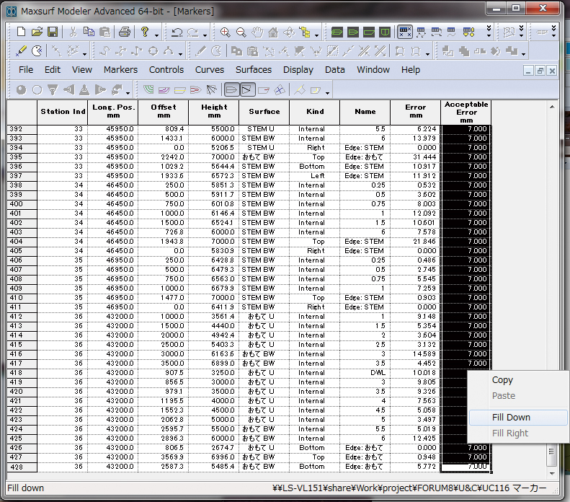Toggle the Half hull display button
The image size is (570, 502).
[x=231, y=89]
